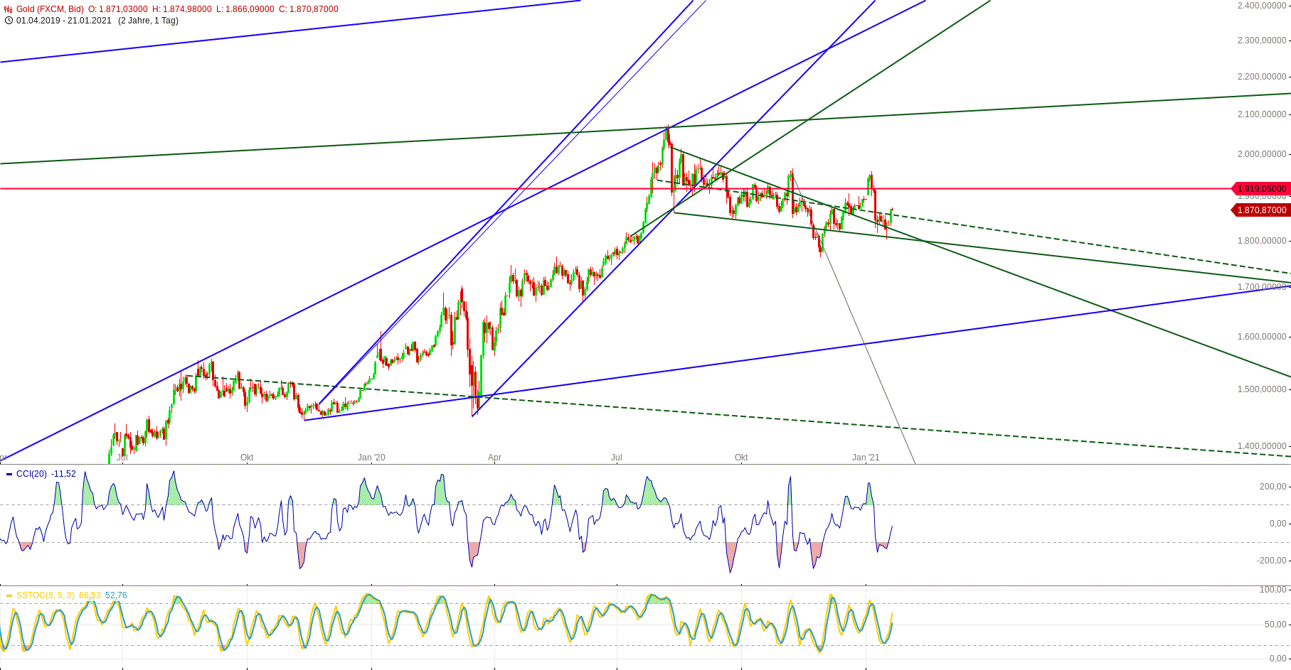Click the 2.100,00000 price axis label
Image resolution: width=1291 pixels, height=670 pixels.
tap(1262, 114)
